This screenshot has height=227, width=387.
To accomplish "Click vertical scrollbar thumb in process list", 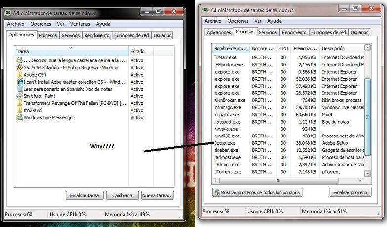I will 368,117.
